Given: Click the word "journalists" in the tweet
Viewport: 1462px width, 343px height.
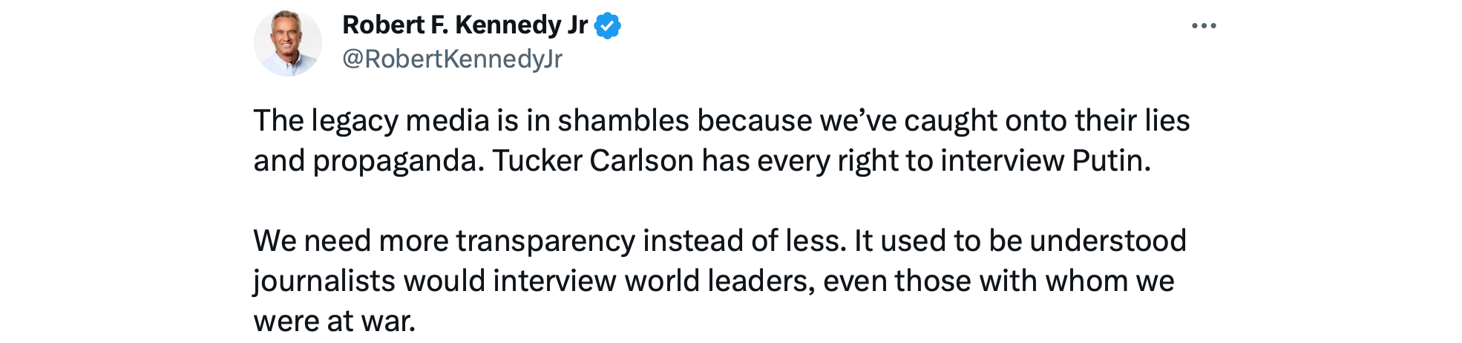Looking at the screenshot, I should (324, 281).
